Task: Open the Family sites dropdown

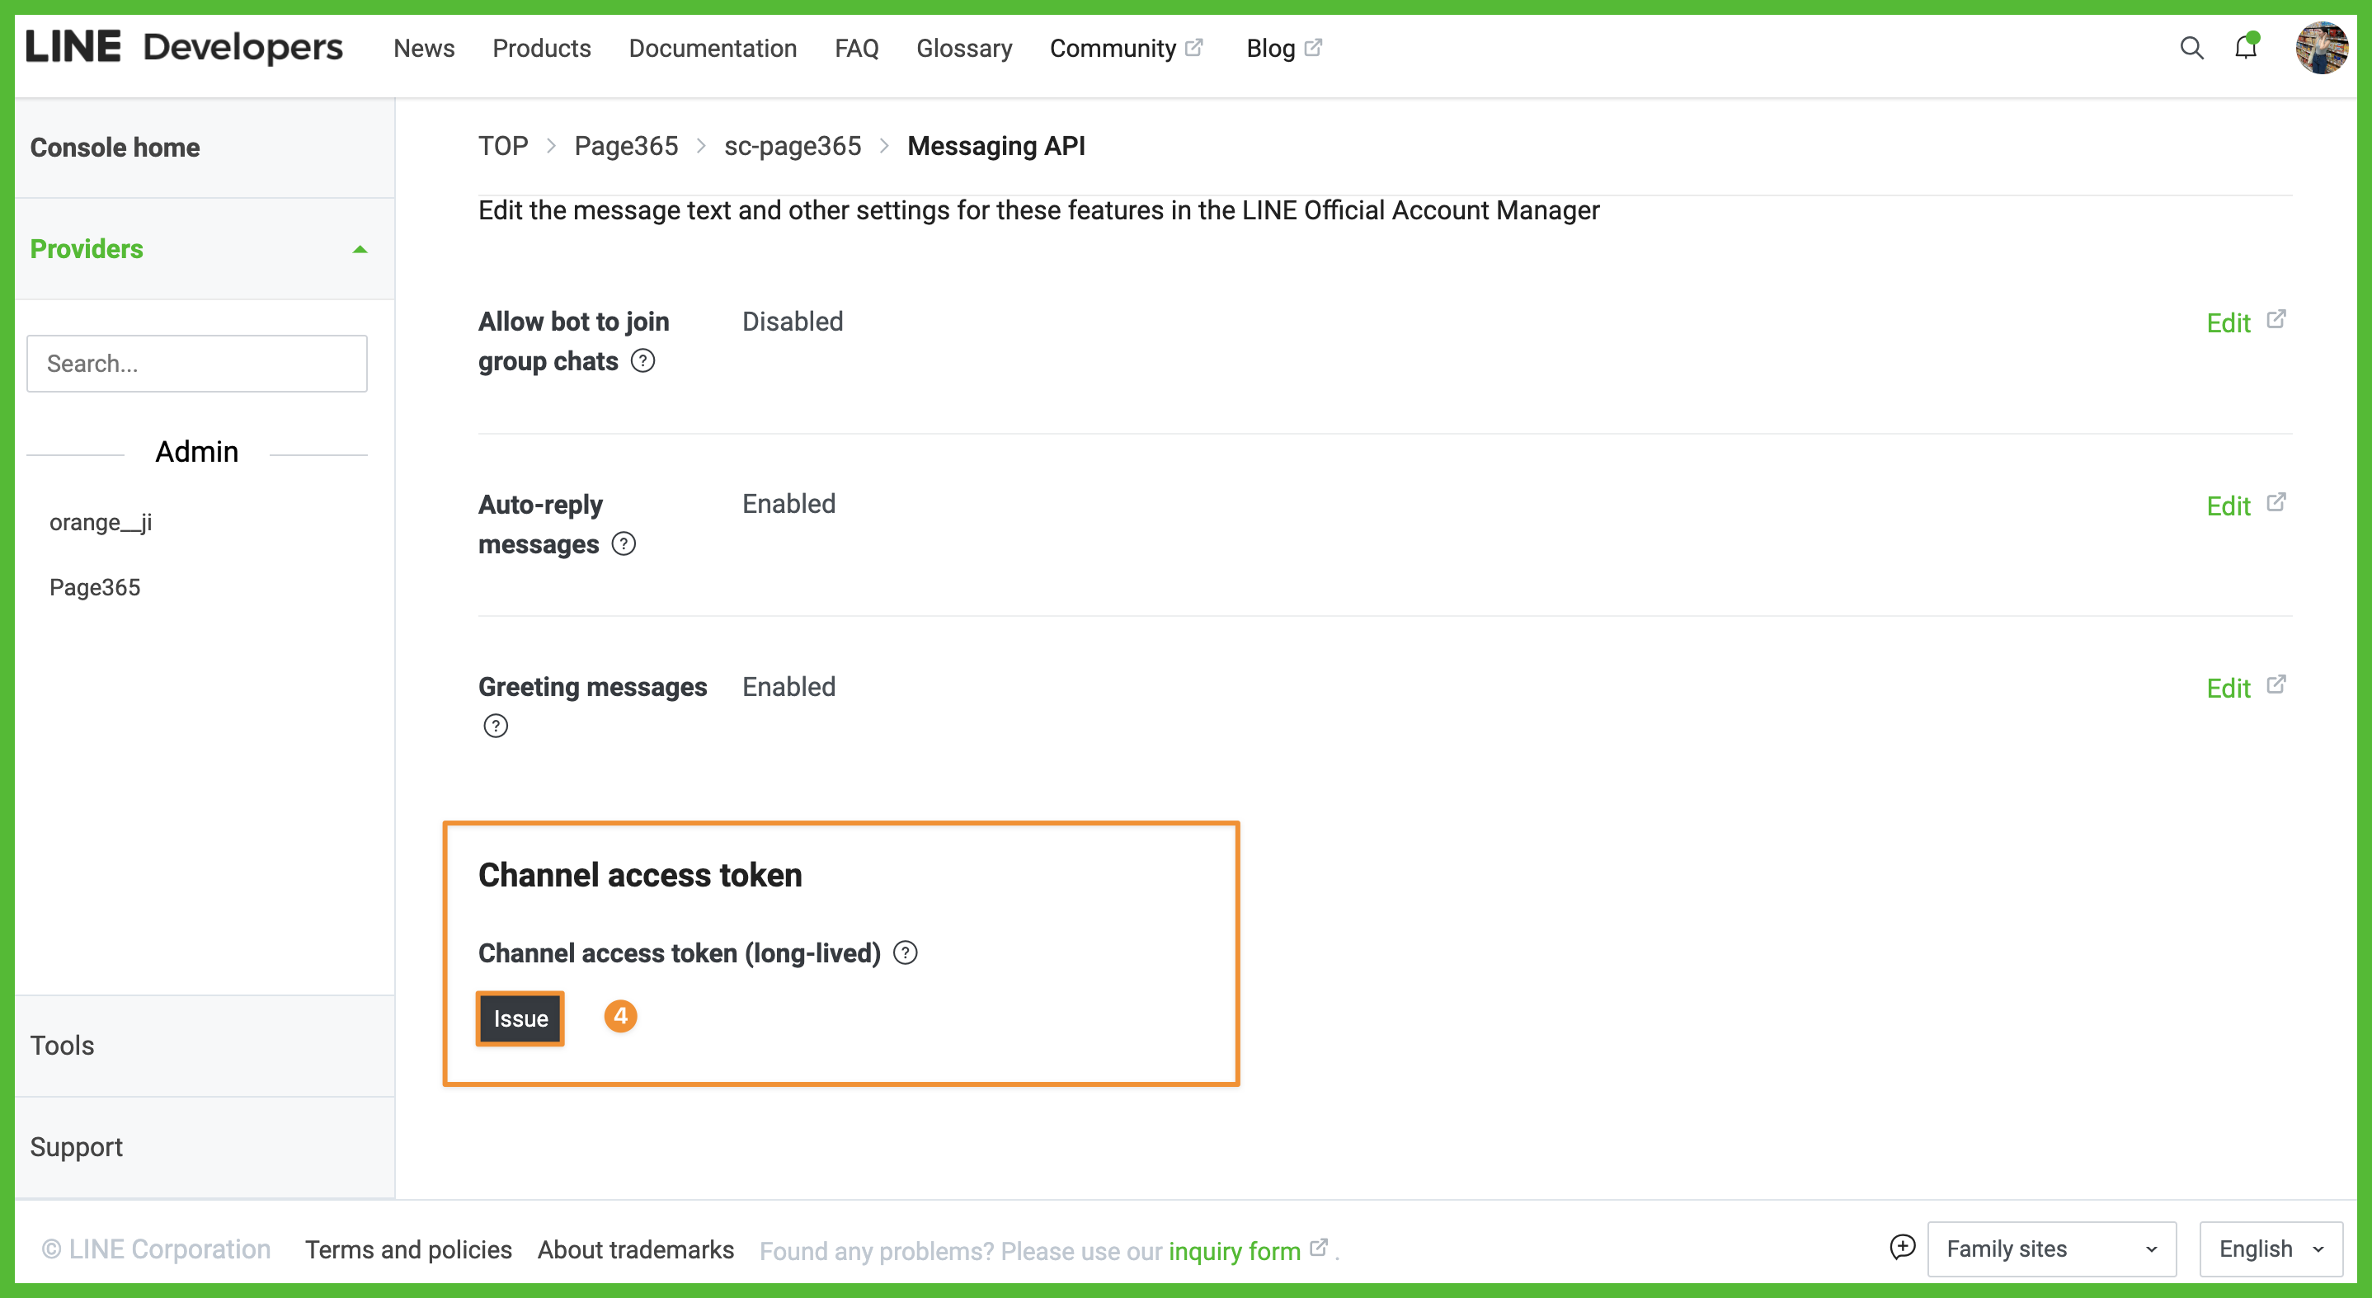Action: (x=2051, y=1249)
